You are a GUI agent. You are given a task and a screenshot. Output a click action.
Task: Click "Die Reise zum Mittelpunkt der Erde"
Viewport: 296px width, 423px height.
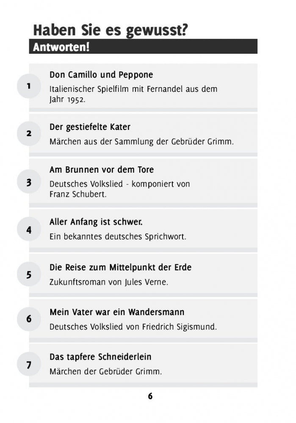[x=121, y=267]
